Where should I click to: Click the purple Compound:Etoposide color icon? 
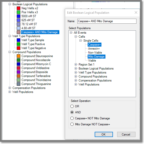pos(19,72)
